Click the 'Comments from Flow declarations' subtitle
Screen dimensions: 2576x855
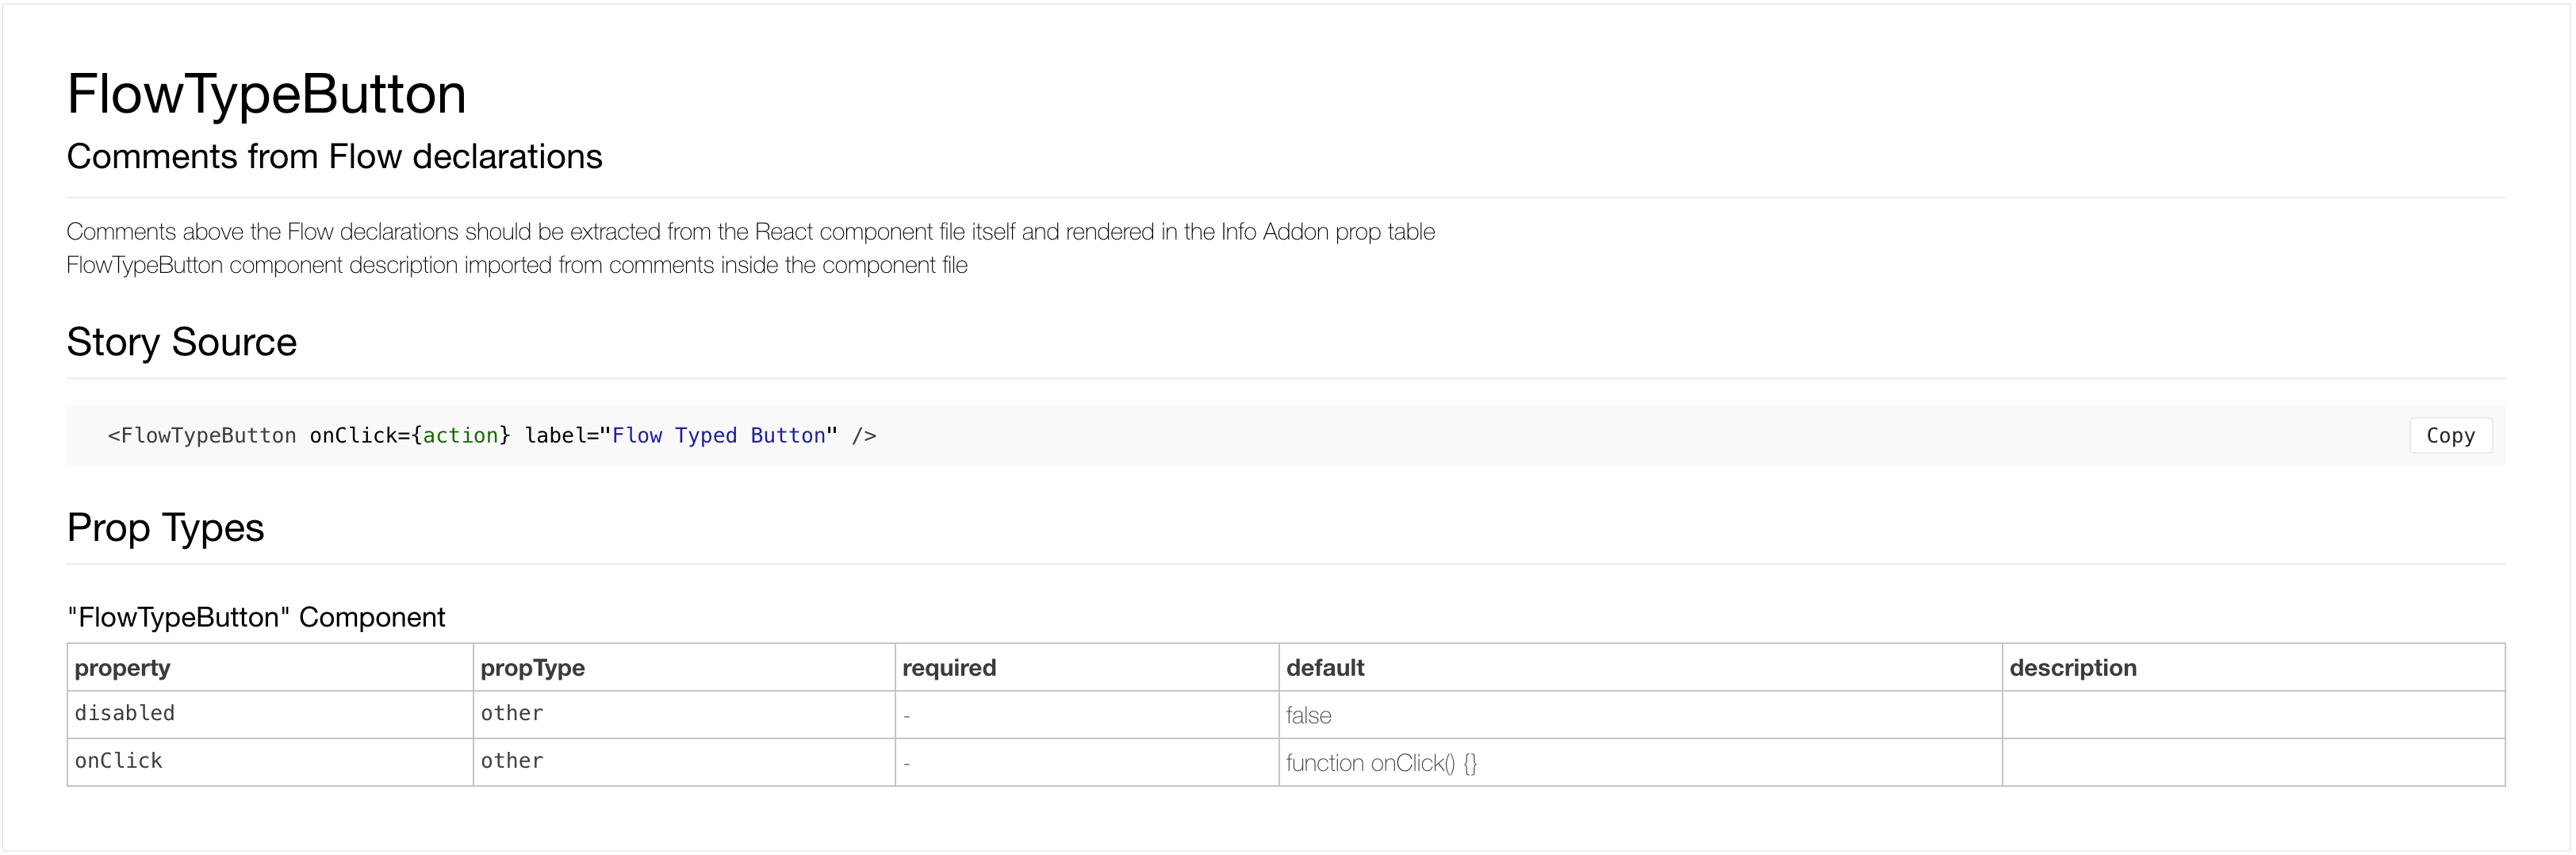point(334,156)
